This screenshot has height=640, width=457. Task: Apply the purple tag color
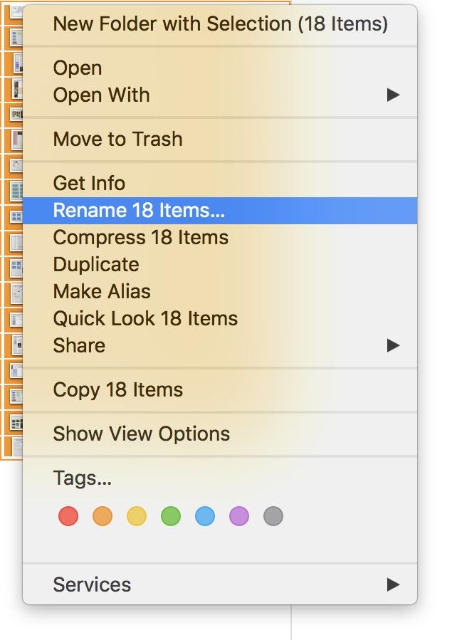[x=239, y=516]
